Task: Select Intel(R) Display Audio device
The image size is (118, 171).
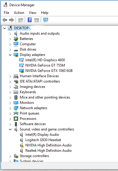Action: coord(42,135)
